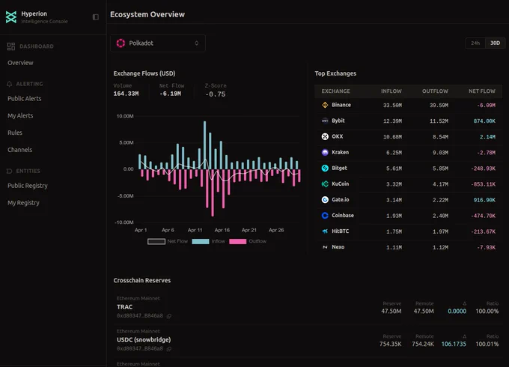Click Gate.io net flow 916.90K

[x=484, y=200]
